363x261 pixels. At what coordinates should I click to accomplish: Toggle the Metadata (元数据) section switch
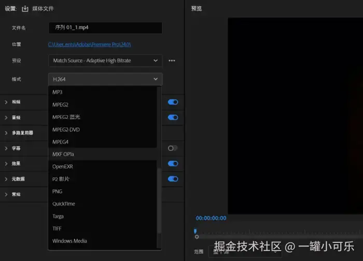(x=173, y=179)
